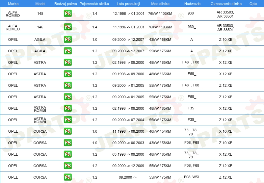Viewport: 264px width, 183px height.
Task: Click date range 09.1998 -> 09.2000
Action: point(128,74)
